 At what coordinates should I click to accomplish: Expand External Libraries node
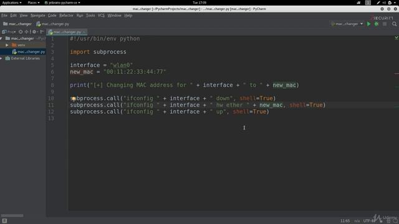[x=1, y=58]
